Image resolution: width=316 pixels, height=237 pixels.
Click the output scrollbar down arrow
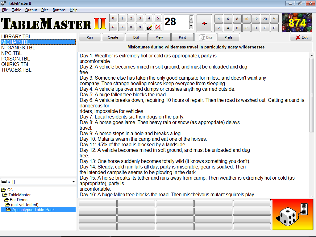coord(312,196)
